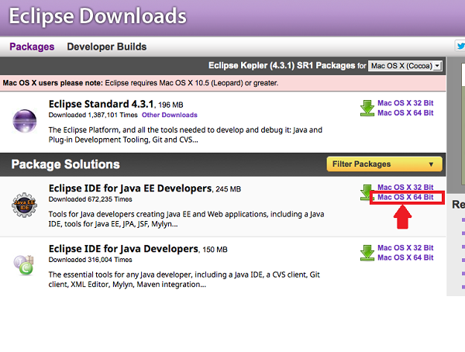The height and width of the screenshot is (352, 465).
Task: Click the Eclipse IDE for Java Developers icon
Action: [24, 264]
